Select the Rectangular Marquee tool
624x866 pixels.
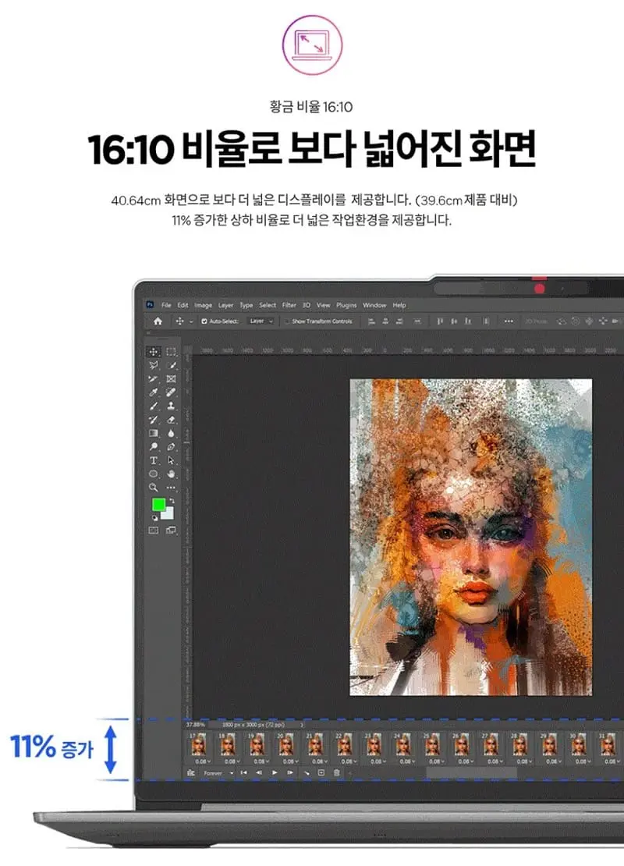click(171, 352)
